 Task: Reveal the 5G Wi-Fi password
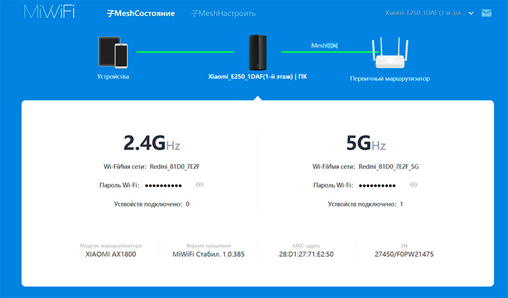pyautogui.click(x=414, y=185)
